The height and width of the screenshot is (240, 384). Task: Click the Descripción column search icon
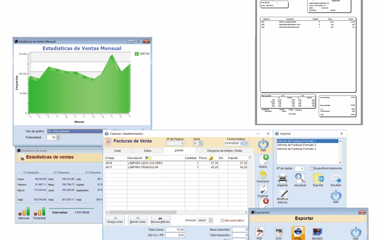pos(148,158)
